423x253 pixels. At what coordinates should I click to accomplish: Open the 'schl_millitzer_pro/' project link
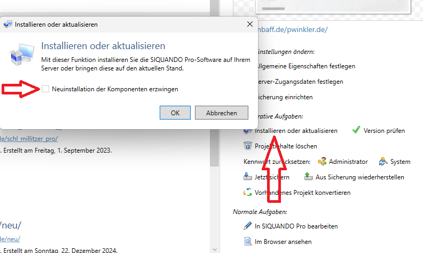point(29,139)
